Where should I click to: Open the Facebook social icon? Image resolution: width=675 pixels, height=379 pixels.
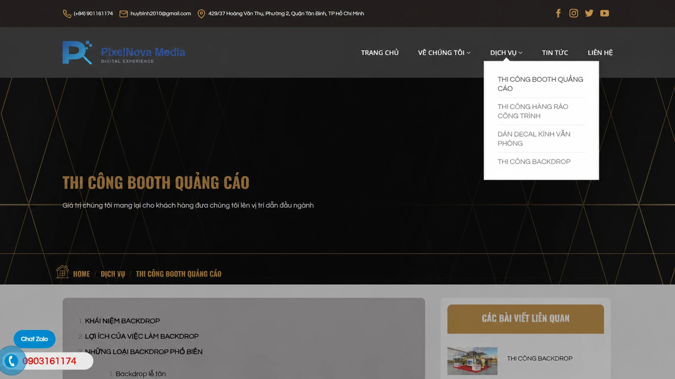coord(558,13)
